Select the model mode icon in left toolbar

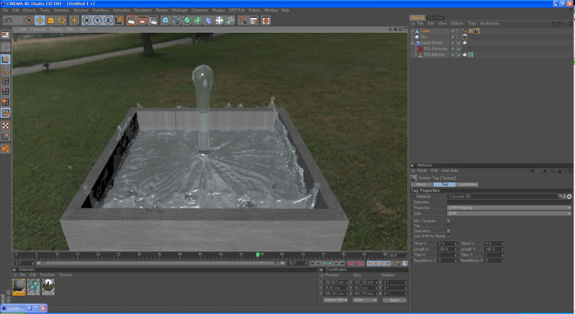point(5,59)
